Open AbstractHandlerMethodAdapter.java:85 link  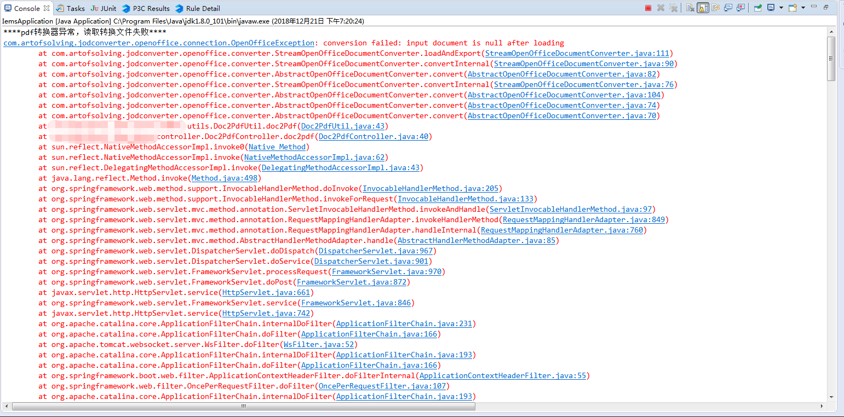point(476,240)
